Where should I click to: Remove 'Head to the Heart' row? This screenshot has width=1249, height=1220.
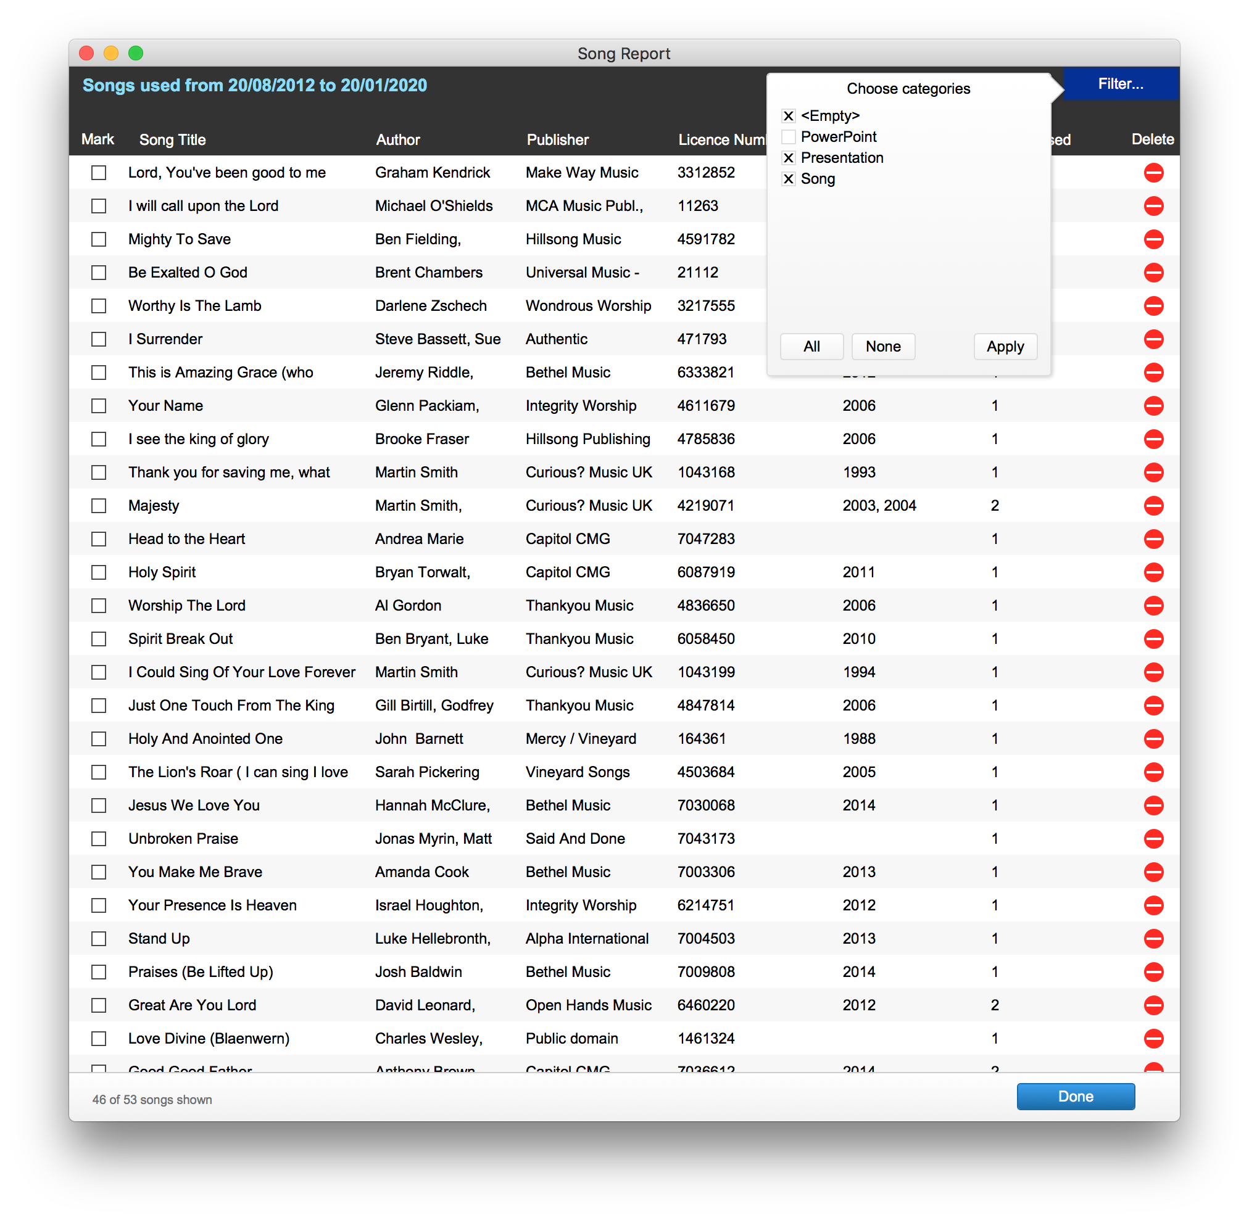tap(1153, 539)
